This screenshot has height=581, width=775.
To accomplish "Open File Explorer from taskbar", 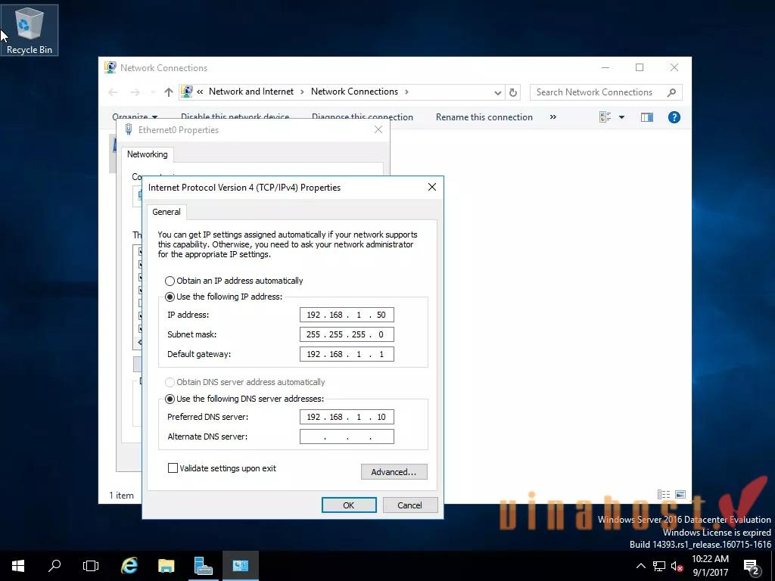I will click(166, 566).
